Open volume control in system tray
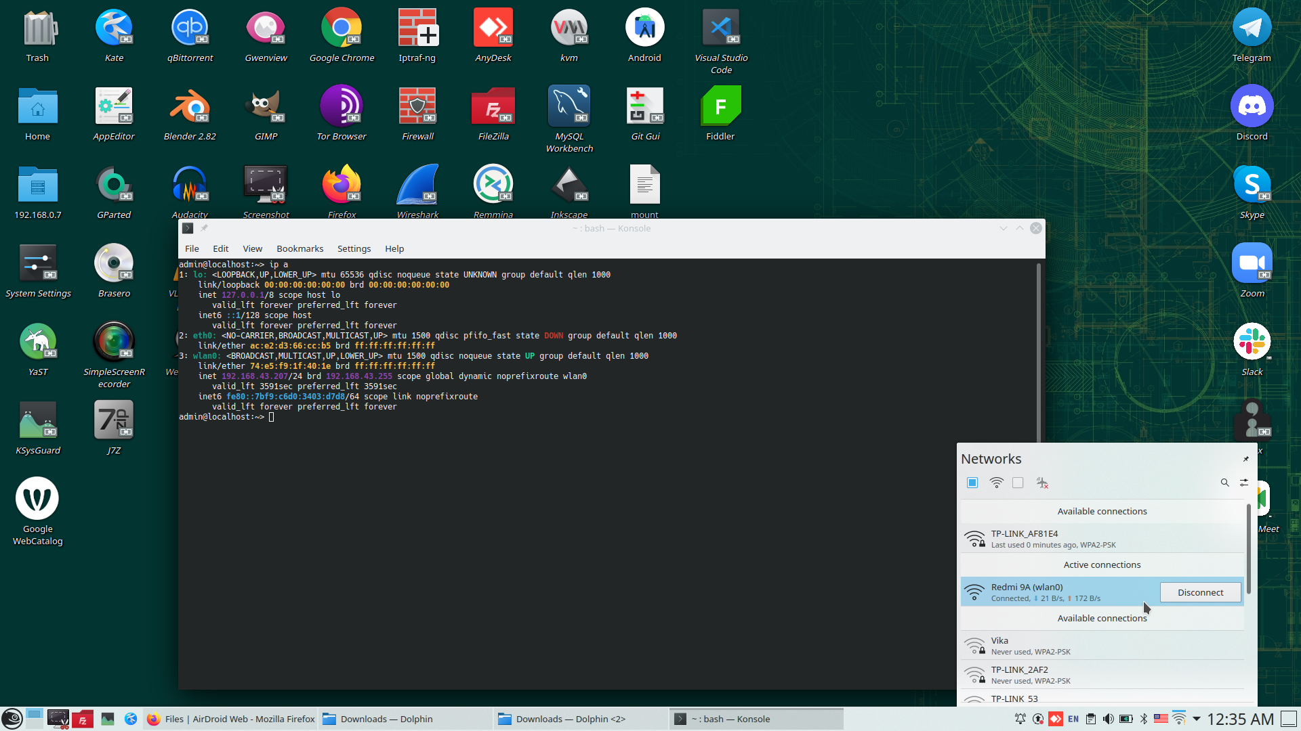Viewport: 1301px width, 731px height. [1108, 719]
